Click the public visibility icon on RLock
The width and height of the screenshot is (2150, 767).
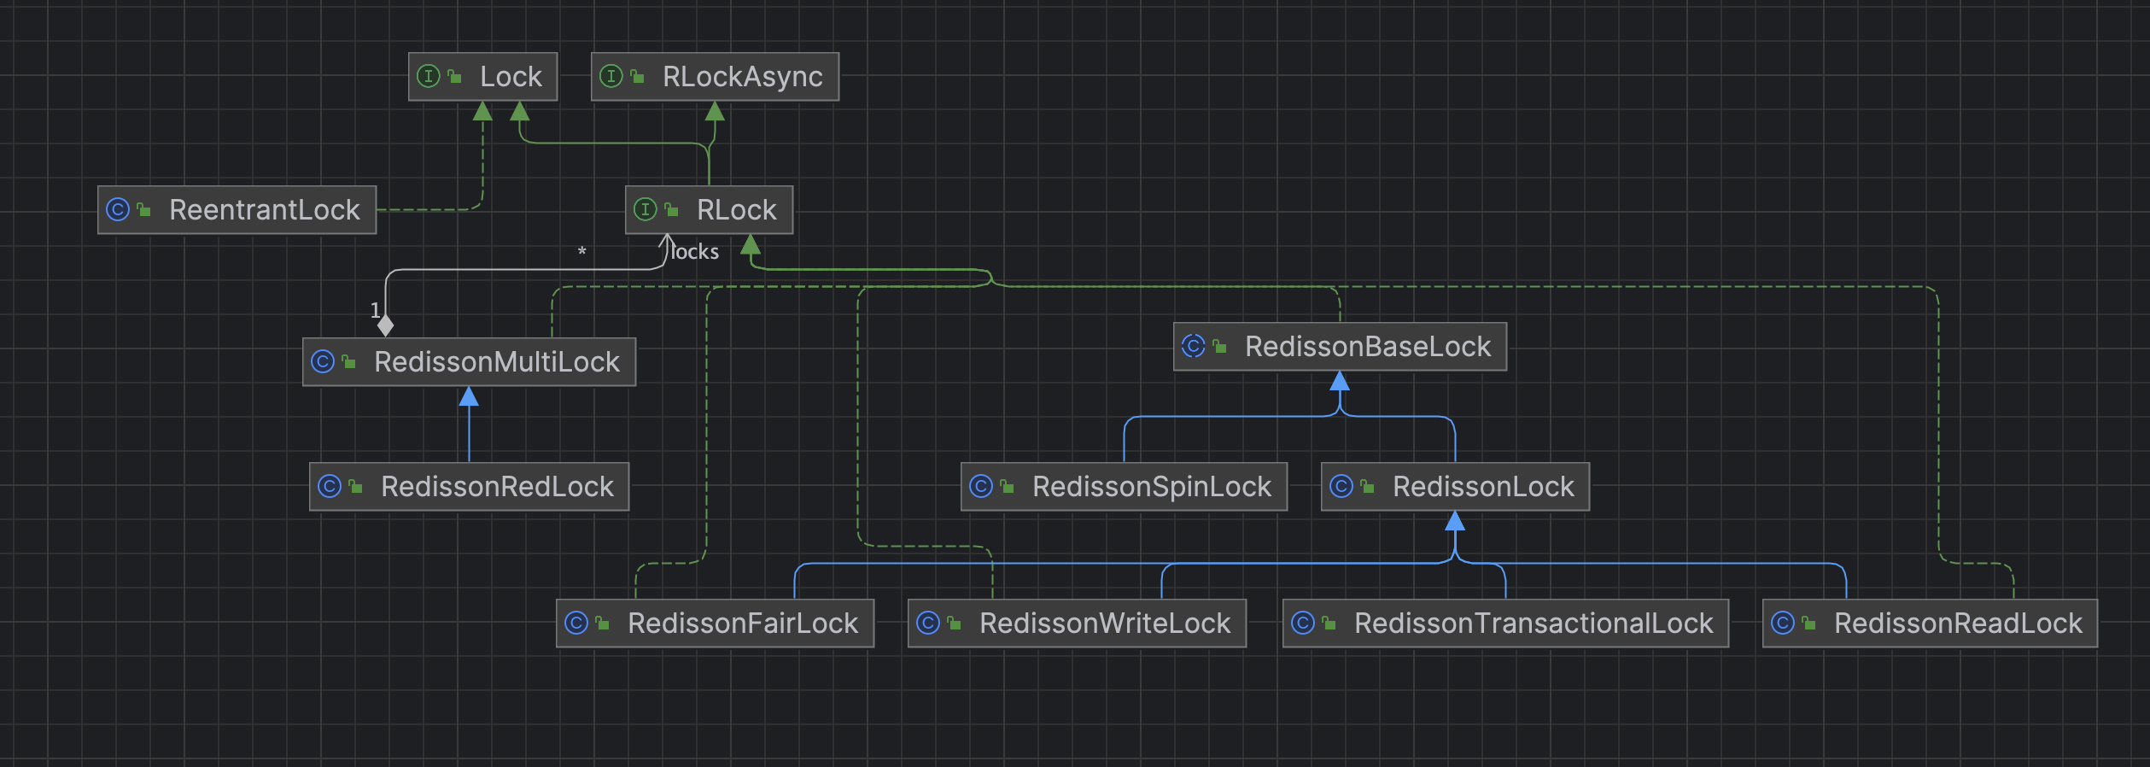[671, 210]
